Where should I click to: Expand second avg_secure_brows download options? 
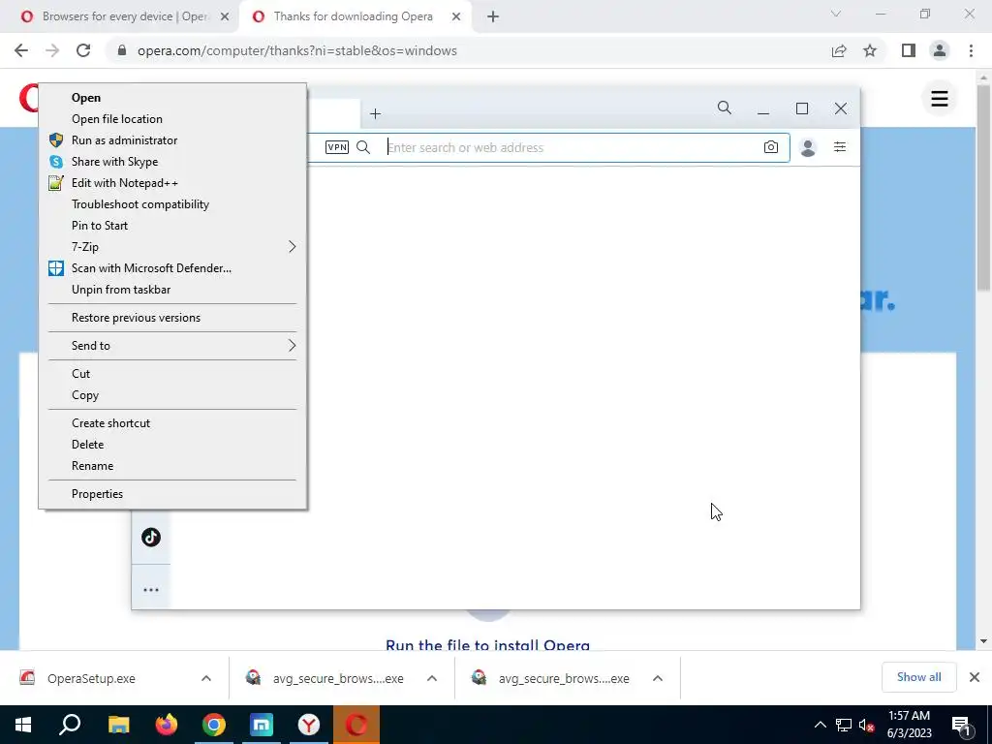click(x=658, y=678)
